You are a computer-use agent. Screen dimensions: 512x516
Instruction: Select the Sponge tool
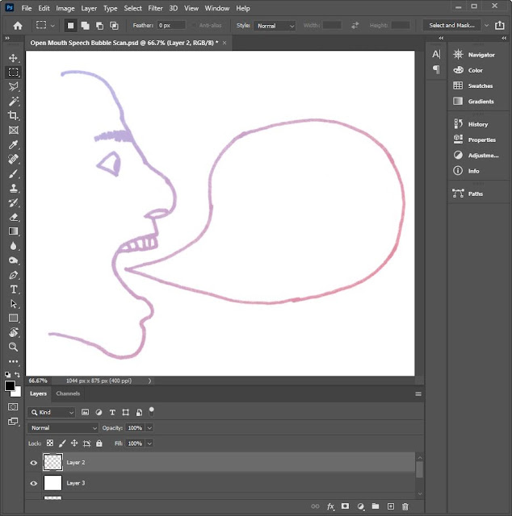click(13, 260)
